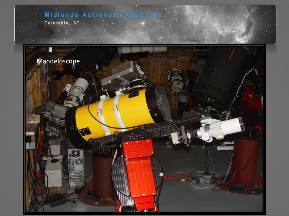The image size is (289, 216).
Task: Click the Mandeloscope caption label
Action: coord(58,61)
